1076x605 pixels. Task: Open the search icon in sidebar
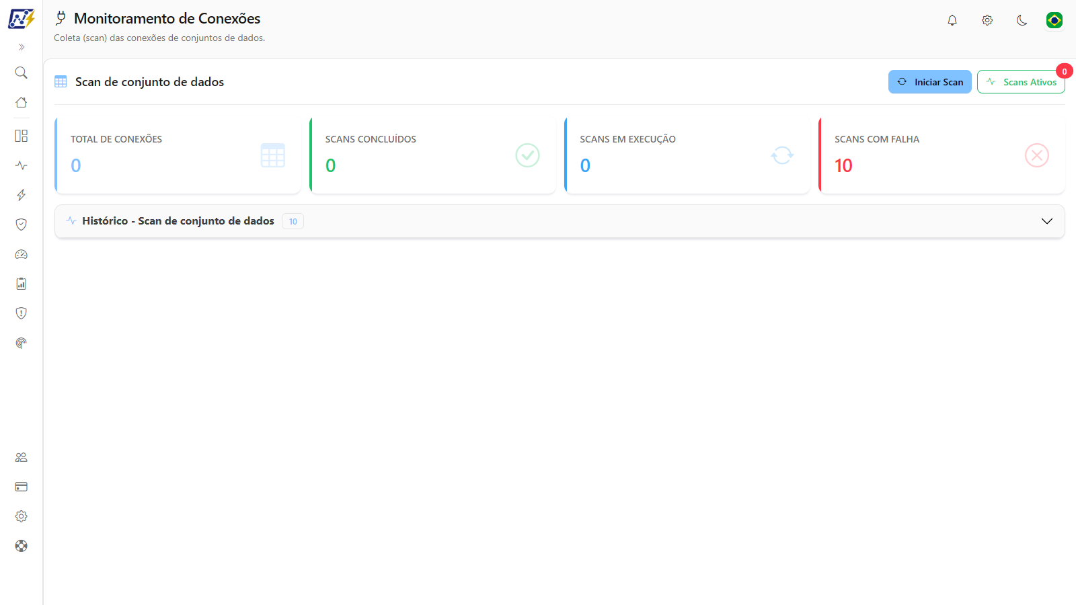click(22, 73)
